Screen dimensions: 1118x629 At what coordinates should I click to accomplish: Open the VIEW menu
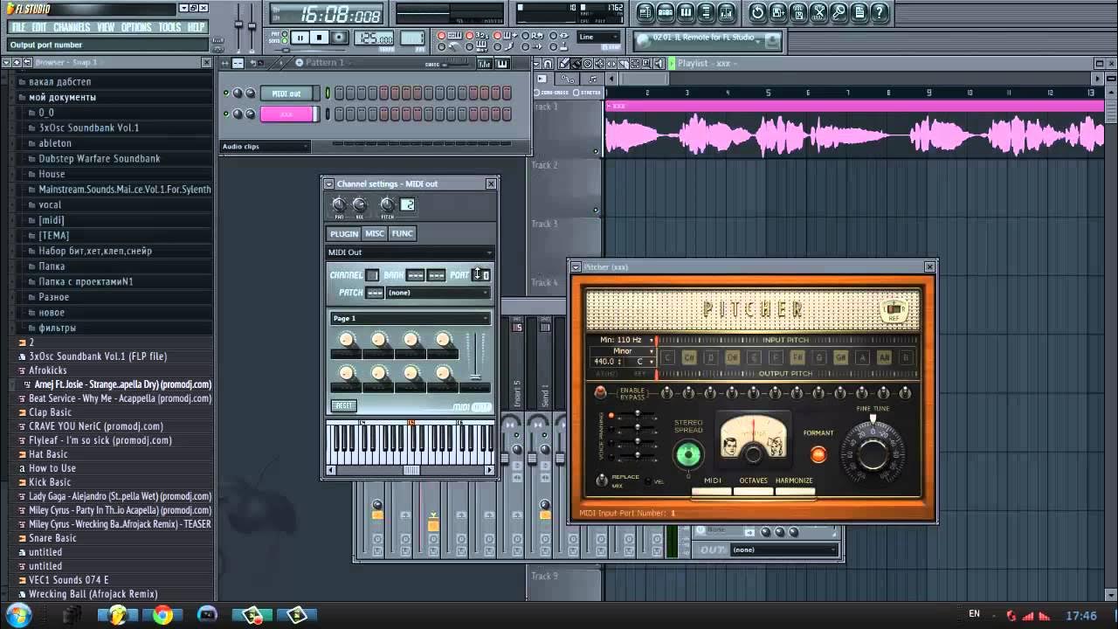click(106, 27)
